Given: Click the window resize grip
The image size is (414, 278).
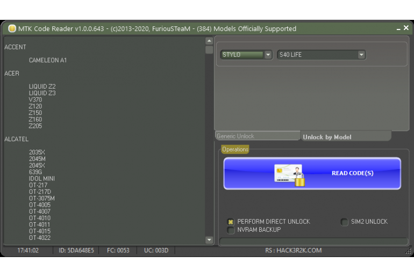Looking at the screenshot, I should click(408, 251).
